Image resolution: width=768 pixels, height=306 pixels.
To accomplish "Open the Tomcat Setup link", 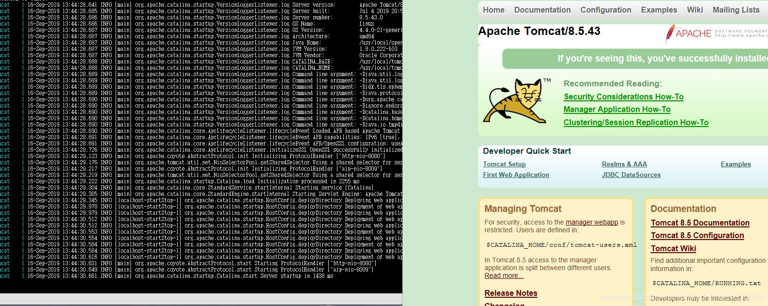I will coord(504,164).
